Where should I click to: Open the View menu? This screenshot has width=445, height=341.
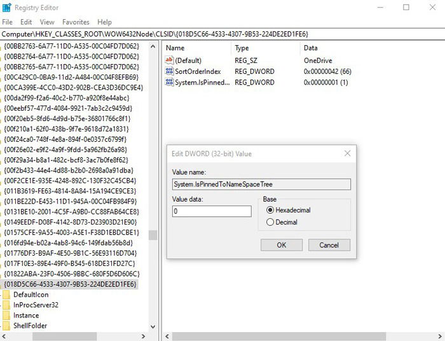[47, 22]
